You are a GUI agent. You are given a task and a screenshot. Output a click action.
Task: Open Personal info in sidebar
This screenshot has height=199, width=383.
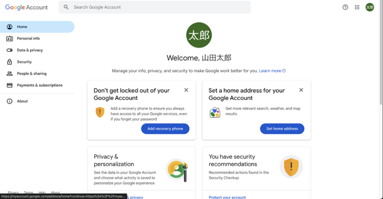point(28,38)
